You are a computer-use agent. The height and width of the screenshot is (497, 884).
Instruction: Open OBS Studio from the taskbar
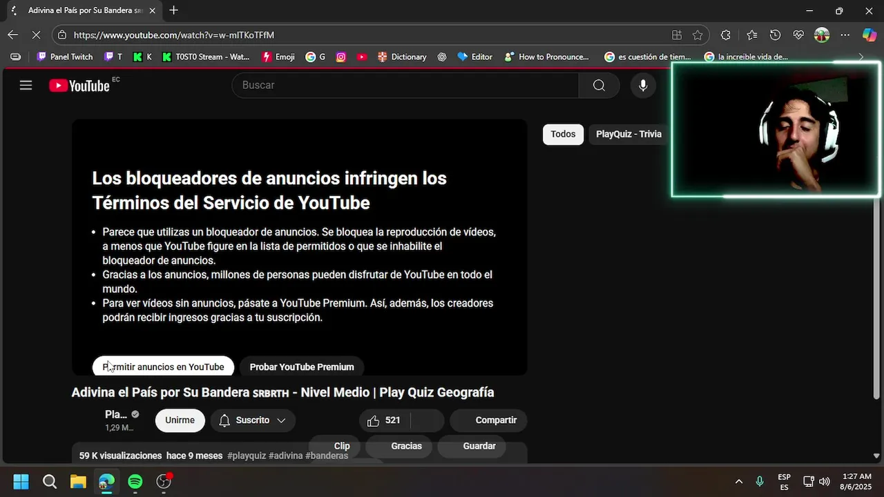(x=164, y=481)
